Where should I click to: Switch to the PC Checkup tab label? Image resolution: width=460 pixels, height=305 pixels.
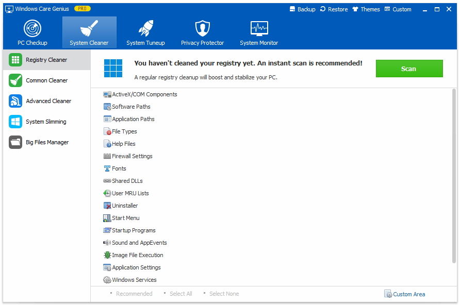[x=32, y=43]
